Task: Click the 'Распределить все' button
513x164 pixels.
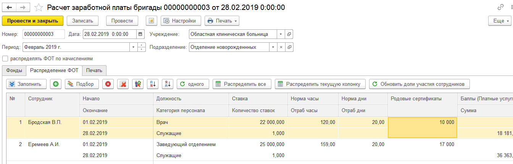Action: pos(242,84)
